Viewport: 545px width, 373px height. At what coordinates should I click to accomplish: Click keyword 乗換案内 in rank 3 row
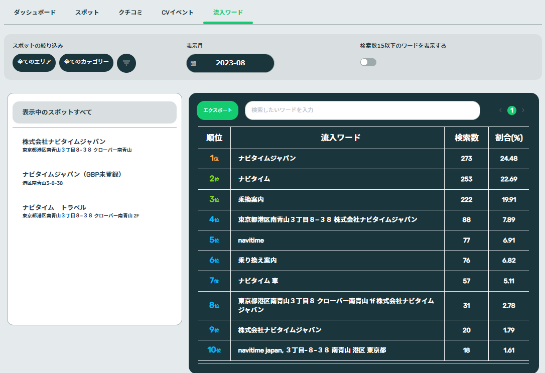(251, 199)
